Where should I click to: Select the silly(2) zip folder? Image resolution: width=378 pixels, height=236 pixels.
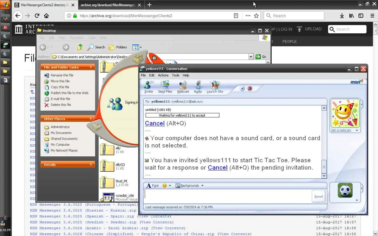point(113,166)
